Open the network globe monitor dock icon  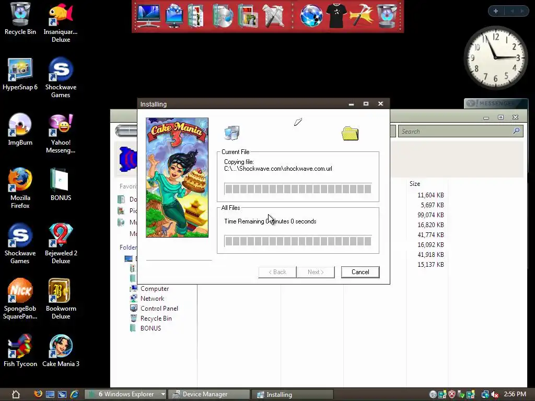coord(175,16)
